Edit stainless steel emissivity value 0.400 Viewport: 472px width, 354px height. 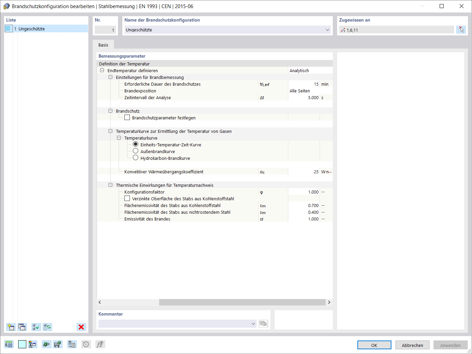tap(304, 212)
